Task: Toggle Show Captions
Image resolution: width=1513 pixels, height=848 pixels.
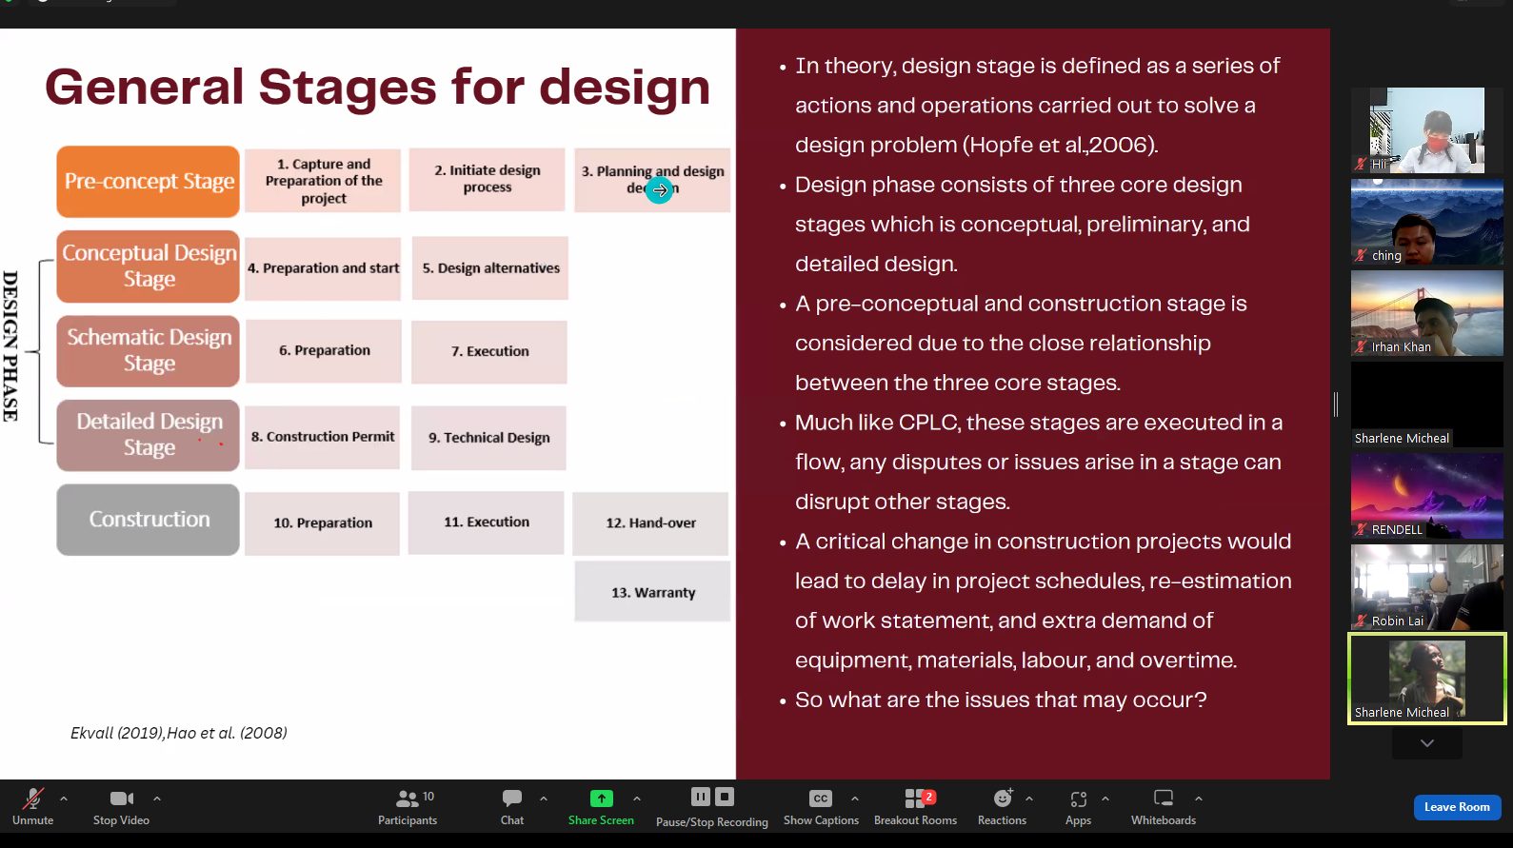Action: (821, 806)
